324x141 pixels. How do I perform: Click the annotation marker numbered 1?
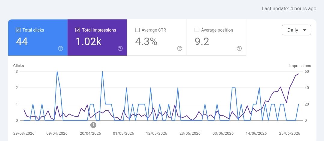click(x=93, y=125)
